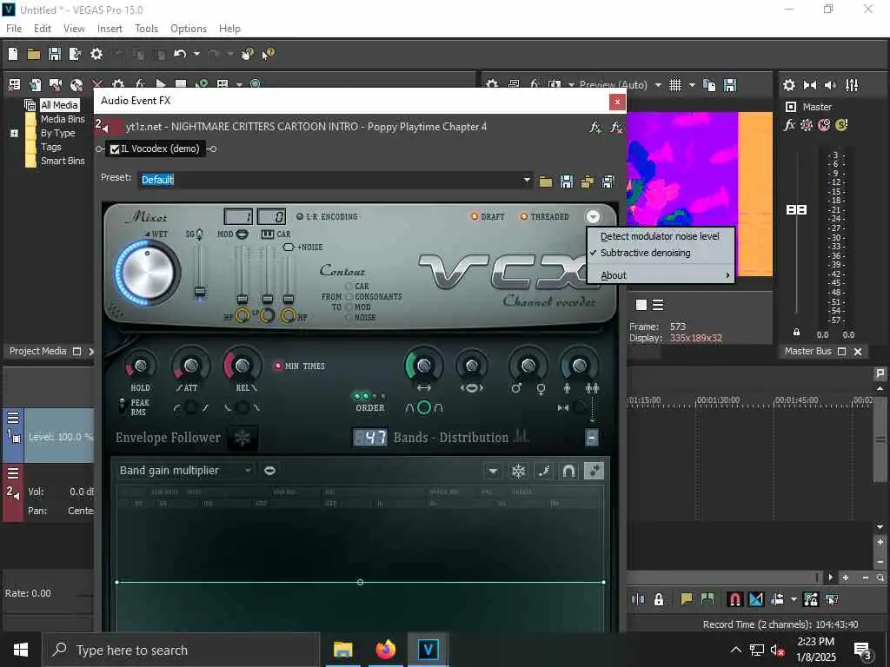Open the Insert menu
This screenshot has width=890, height=667.
(x=110, y=29)
